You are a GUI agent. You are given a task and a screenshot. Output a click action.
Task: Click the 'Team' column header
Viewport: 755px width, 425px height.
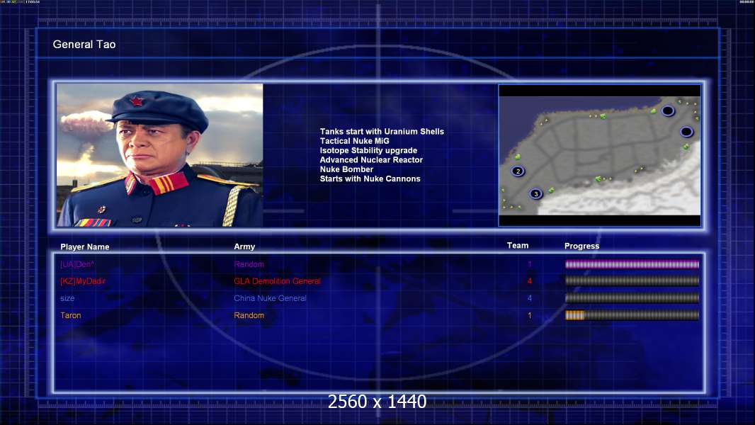point(518,246)
